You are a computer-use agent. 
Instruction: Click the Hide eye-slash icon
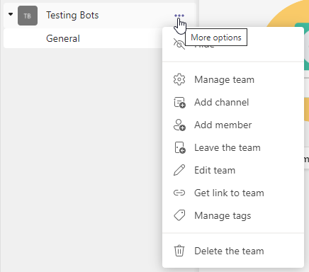(179, 44)
